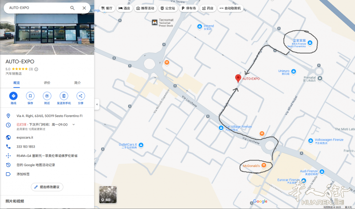Screen dimensions: 355x209
Task: Click the IKEA Firenze shopping marker
Action: (x=310, y=42)
